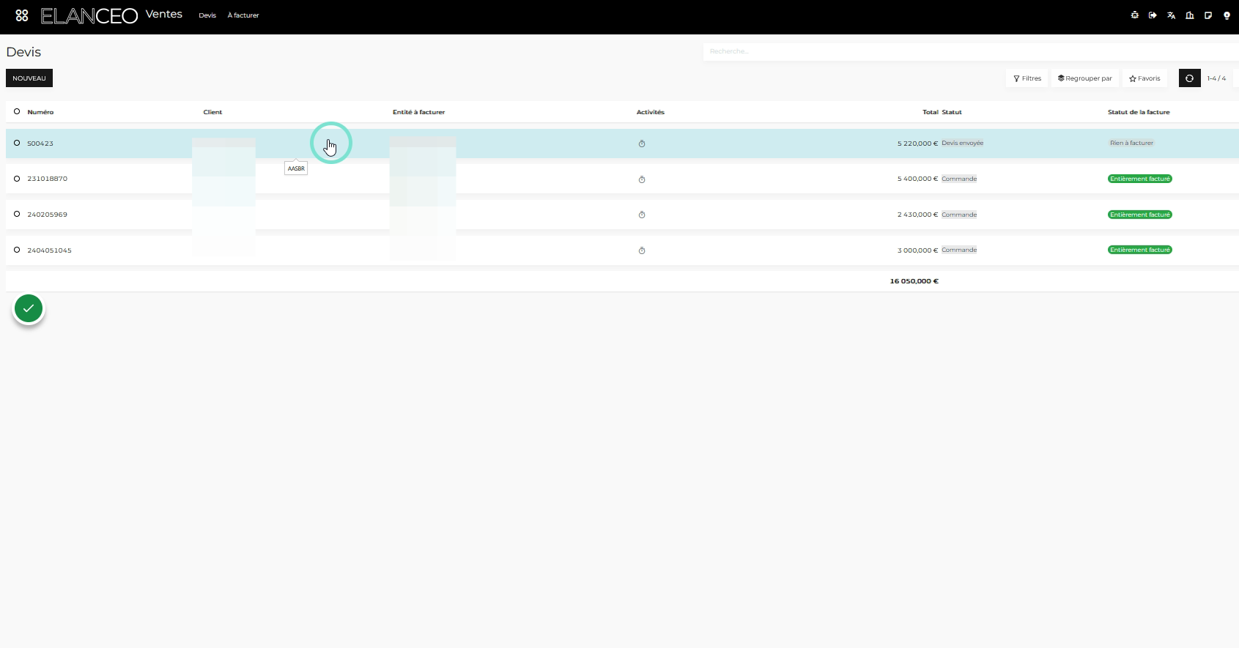Click the company building icon in the top bar
The height and width of the screenshot is (648, 1239).
[x=1190, y=15]
